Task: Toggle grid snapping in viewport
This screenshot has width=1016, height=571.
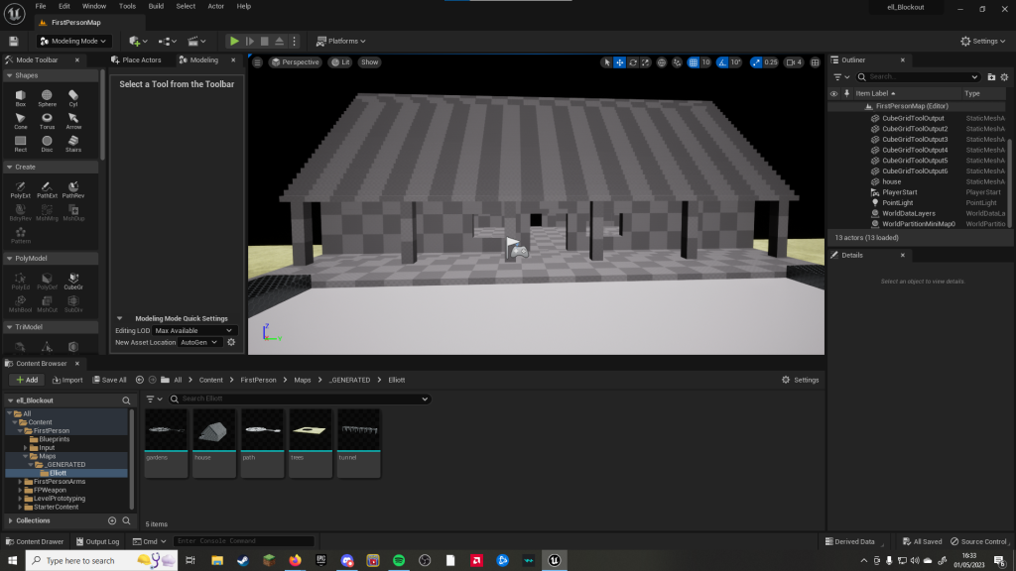Action: coord(694,62)
